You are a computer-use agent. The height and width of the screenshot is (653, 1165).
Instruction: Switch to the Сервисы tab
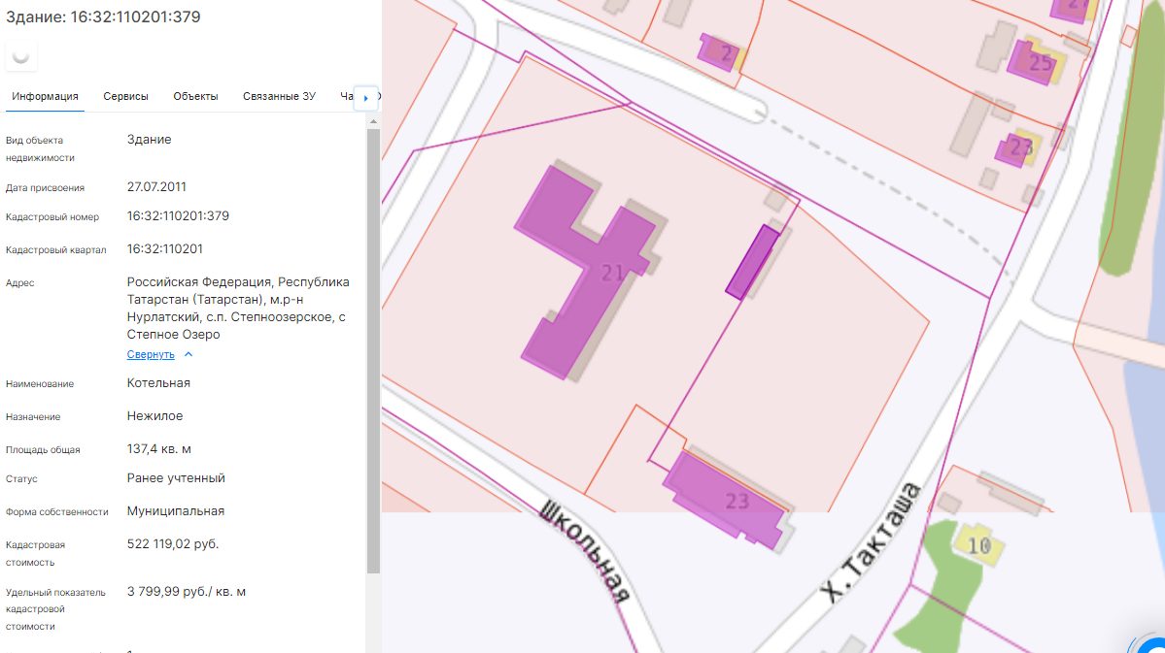[x=125, y=96]
